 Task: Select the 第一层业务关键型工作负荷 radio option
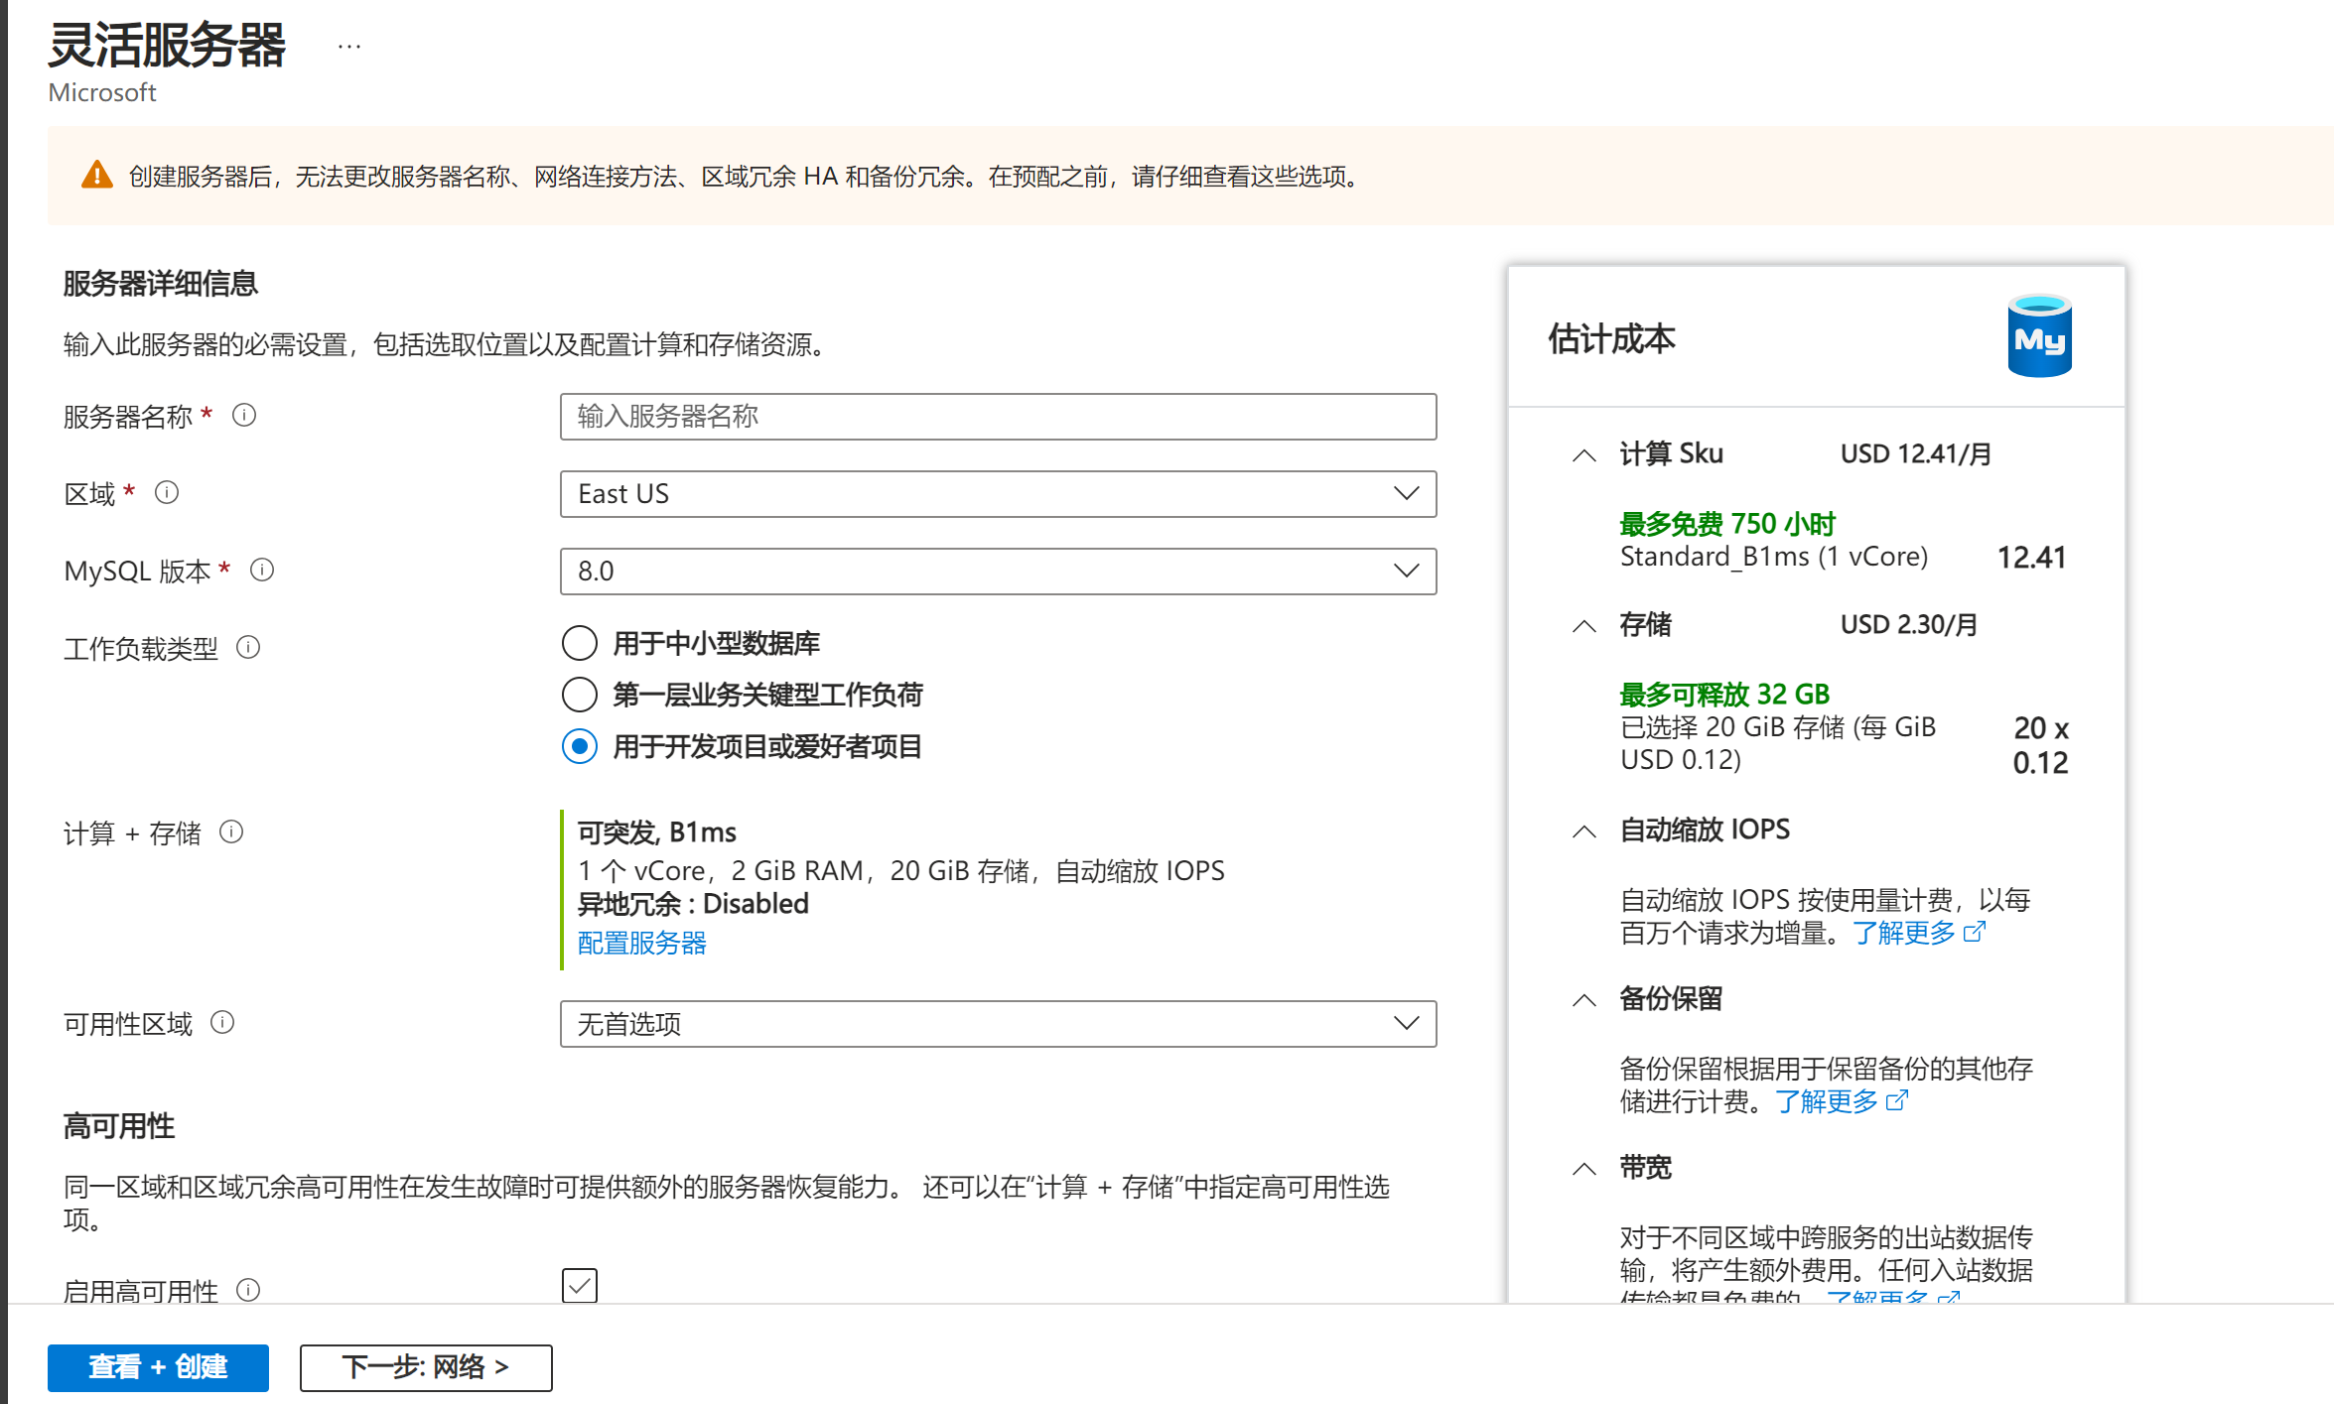click(580, 695)
